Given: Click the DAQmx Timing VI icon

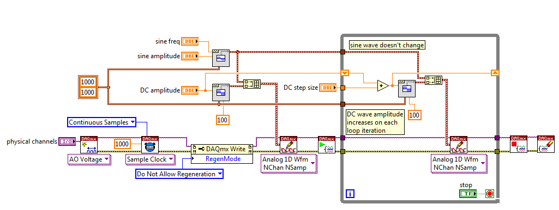Looking at the screenshot, I should tap(150, 144).
